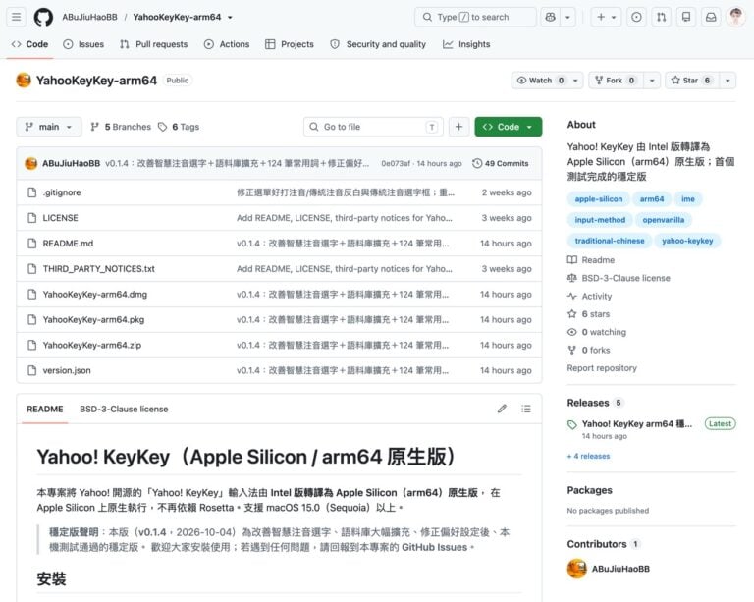Open the green Code dropdown button

click(509, 127)
